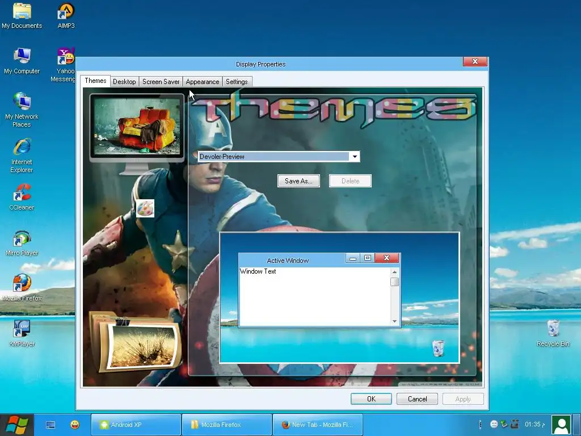Open My Network Places icon
Viewport: 581px width, 436px height.
(x=22, y=110)
